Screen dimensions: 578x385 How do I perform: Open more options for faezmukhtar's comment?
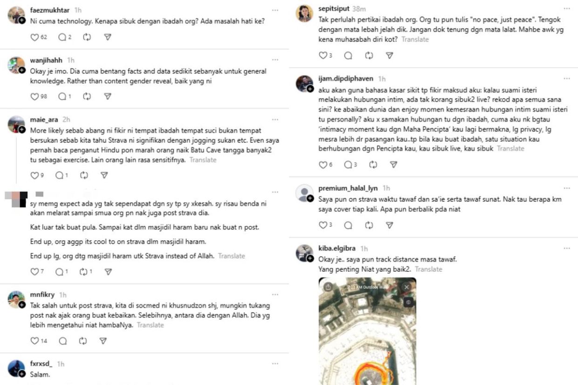pos(275,10)
